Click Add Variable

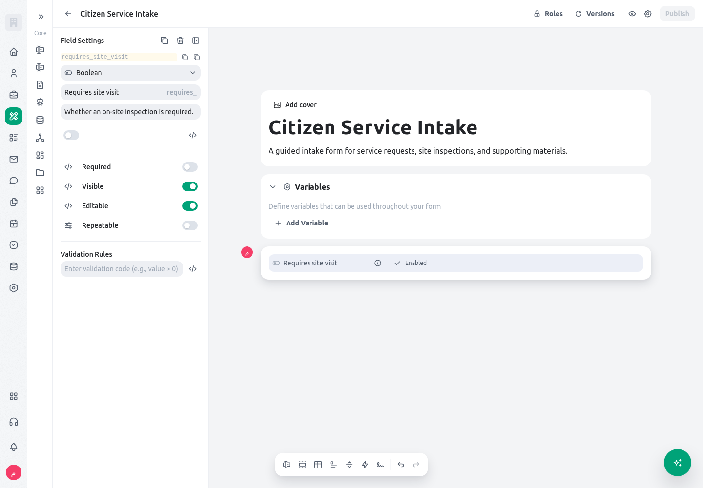(302, 223)
